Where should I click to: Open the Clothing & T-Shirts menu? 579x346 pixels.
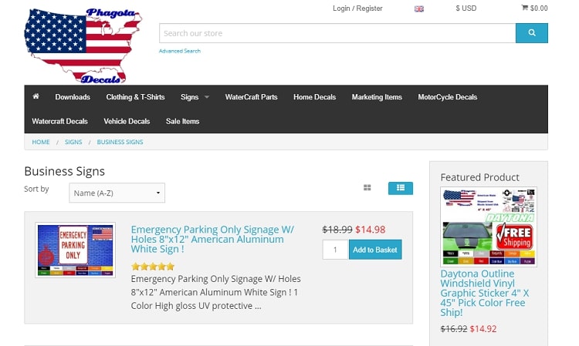135,97
